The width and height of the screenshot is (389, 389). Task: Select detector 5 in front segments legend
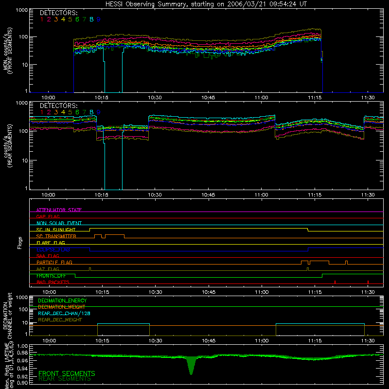(70, 19)
